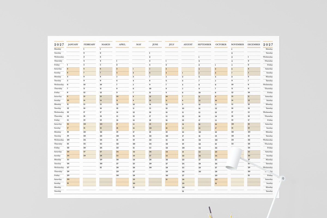Pick date 14 in the February column

[x=84, y=100]
